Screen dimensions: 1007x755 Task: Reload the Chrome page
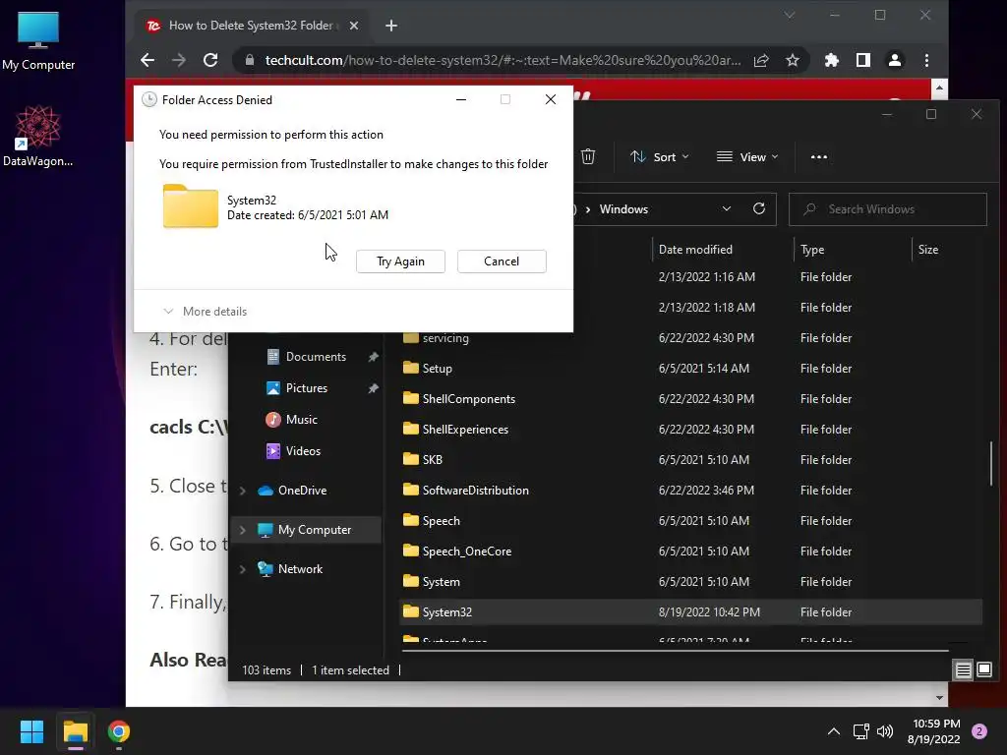(210, 60)
